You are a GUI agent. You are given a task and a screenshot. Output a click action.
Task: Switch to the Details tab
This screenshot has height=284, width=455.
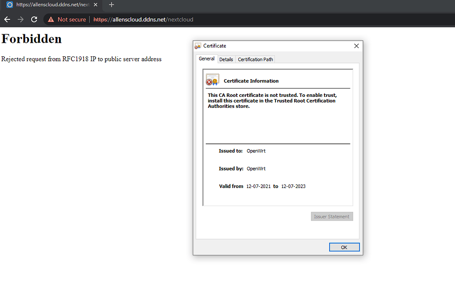point(226,59)
